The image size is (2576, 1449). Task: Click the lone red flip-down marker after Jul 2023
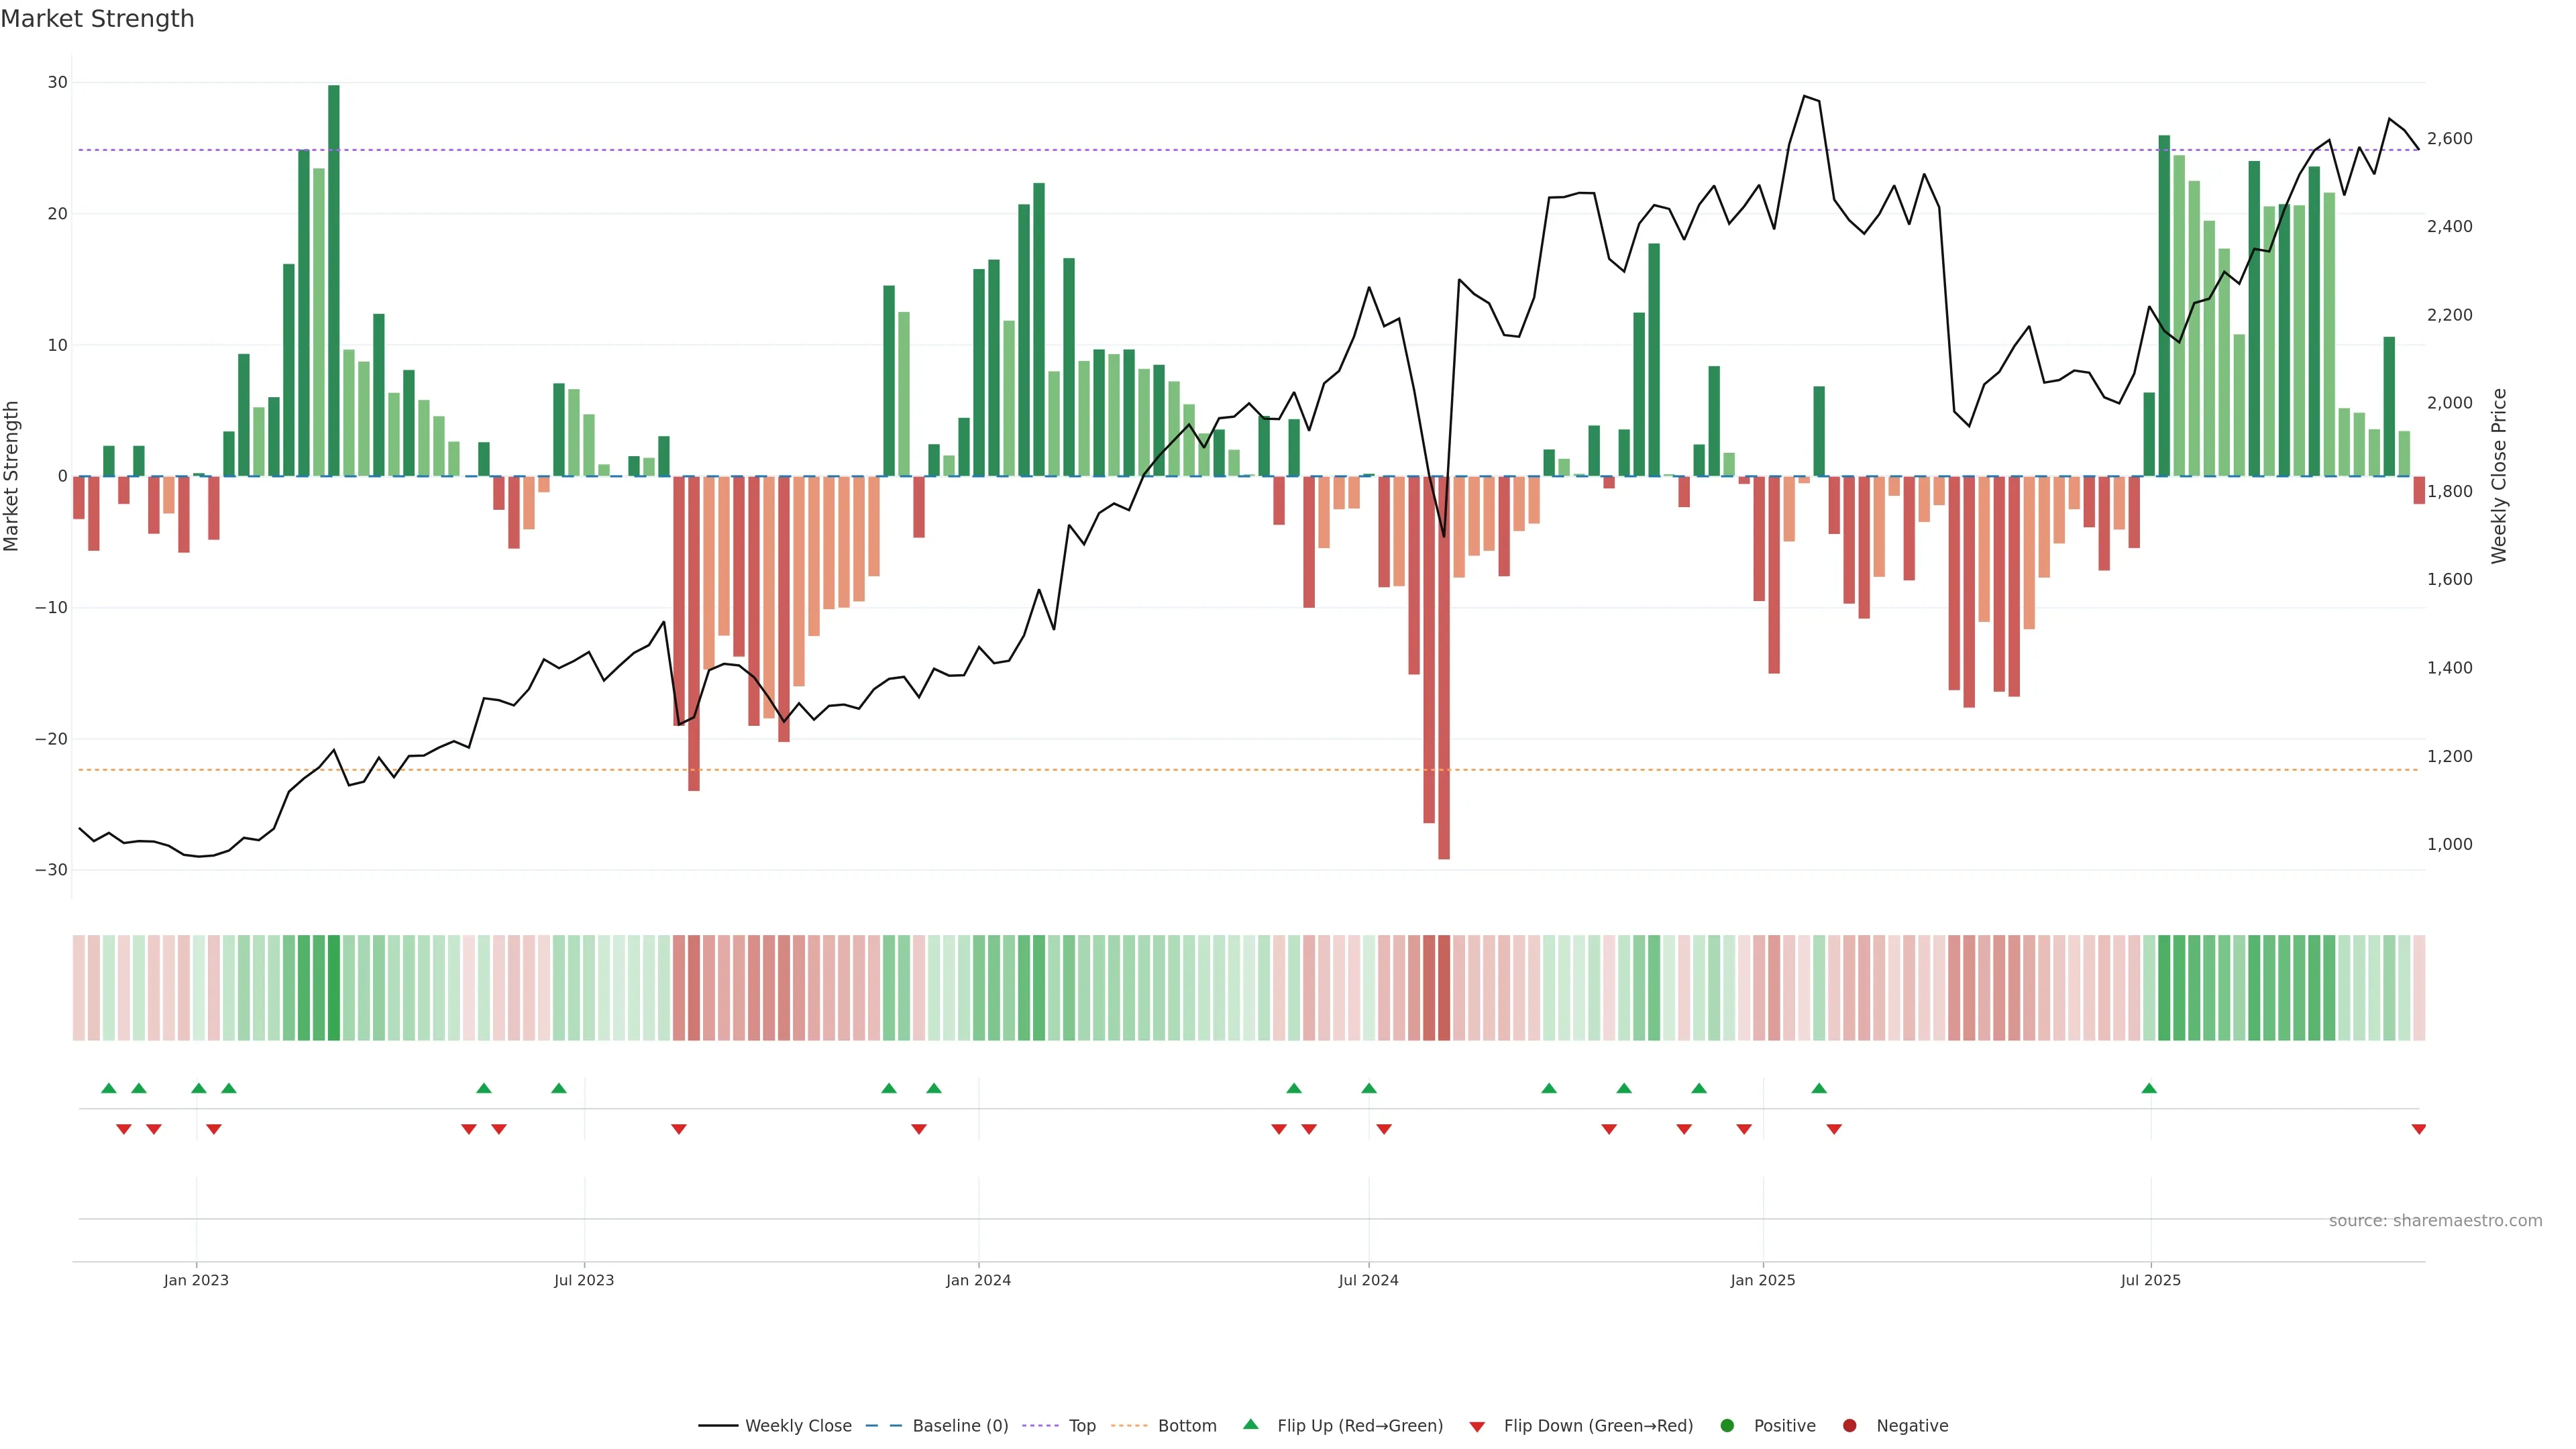click(679, 1129)
